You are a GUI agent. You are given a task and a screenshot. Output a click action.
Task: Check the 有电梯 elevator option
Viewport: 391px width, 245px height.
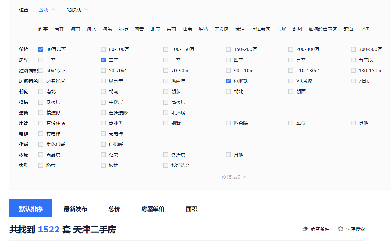point(41,134)
